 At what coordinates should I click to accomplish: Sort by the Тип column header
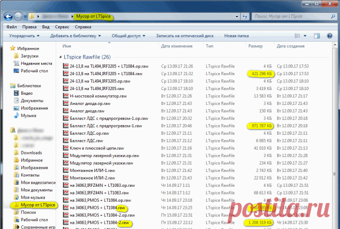210,46
